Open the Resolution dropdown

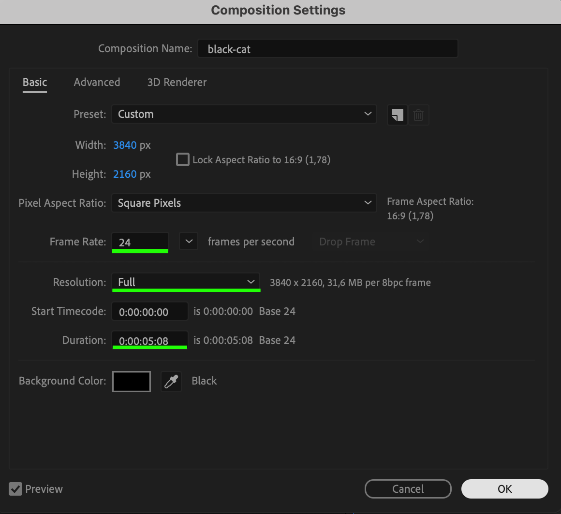tap(186, 282)
